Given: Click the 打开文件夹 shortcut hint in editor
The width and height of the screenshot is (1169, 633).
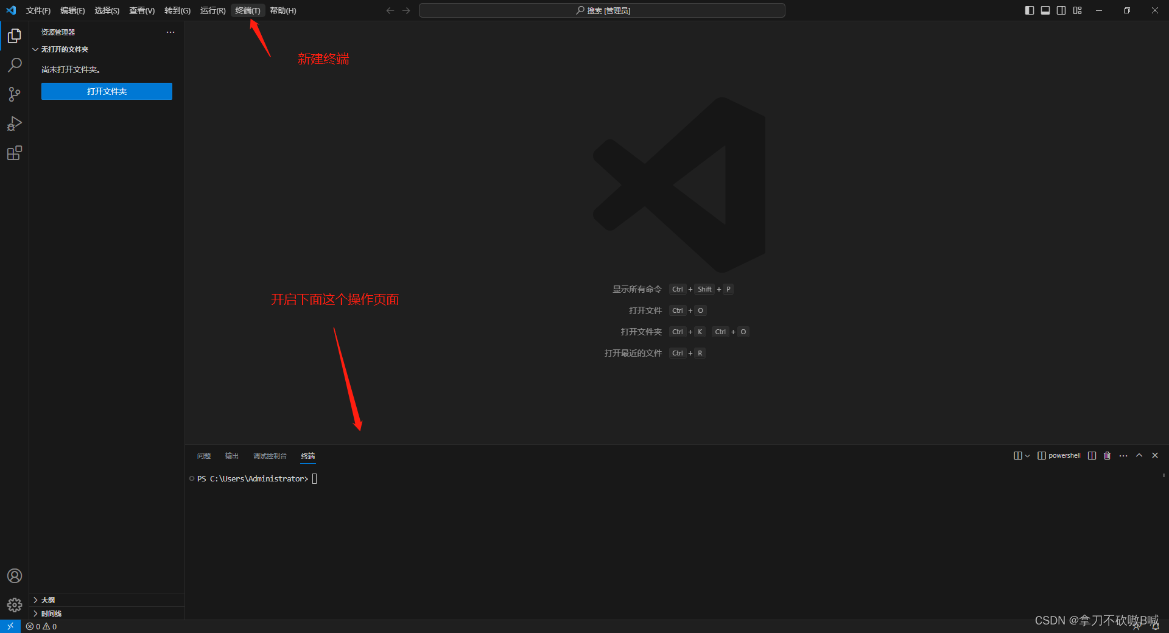Looking at the screenshot, I should pos(641,332).
